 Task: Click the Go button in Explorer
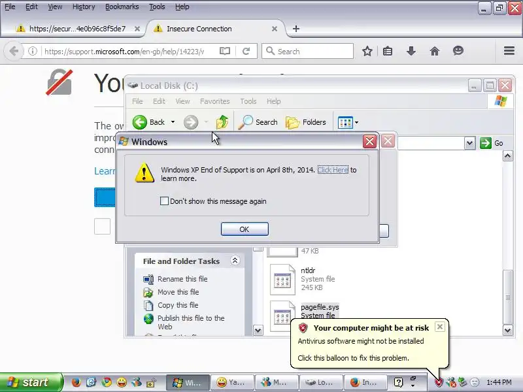pos(492,143)
